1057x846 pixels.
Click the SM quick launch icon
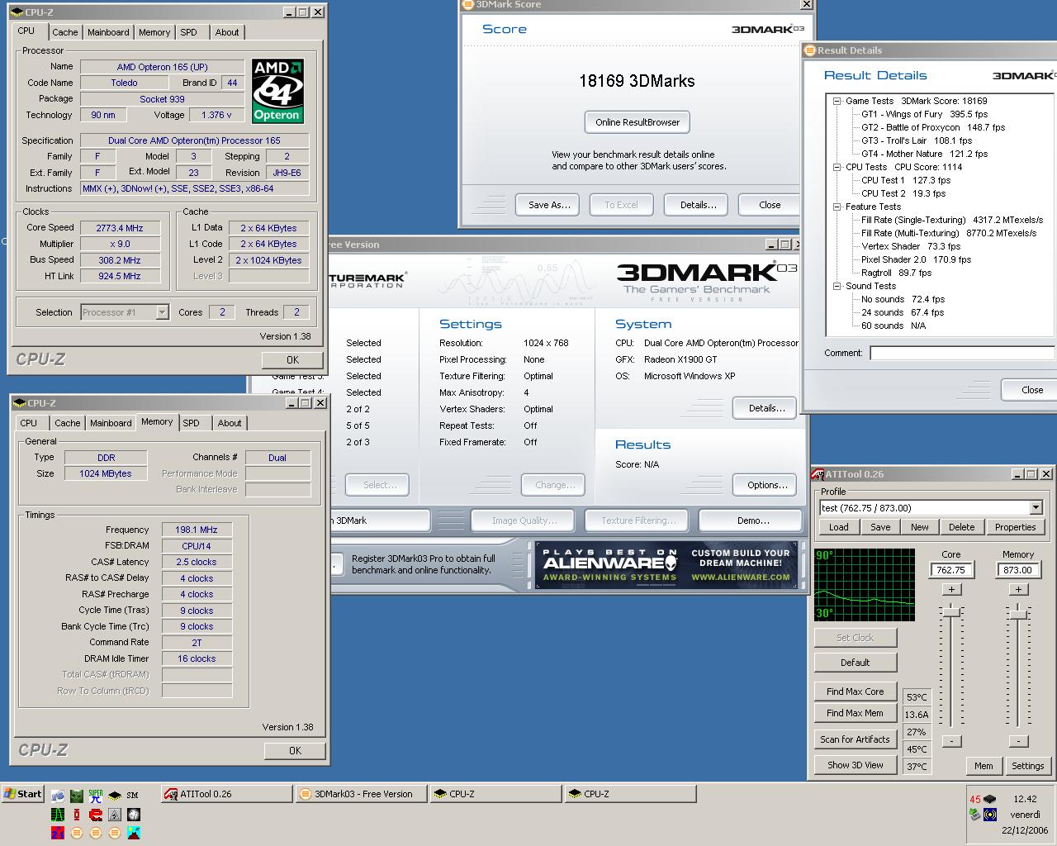pos(132,796)
